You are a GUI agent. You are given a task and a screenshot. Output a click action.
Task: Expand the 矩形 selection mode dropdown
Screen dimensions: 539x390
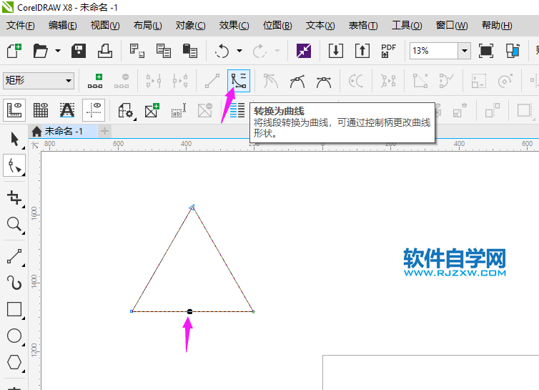[69, 81]
